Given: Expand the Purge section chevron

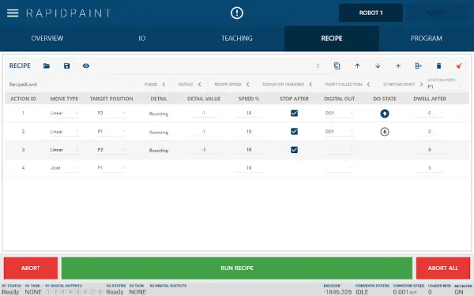Looking at the screenshot, I should pos(164,84).
